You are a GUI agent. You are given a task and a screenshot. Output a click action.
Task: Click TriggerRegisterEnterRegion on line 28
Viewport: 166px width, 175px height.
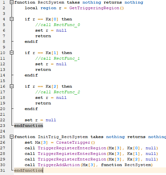pyautogui.click(x=72, y=154)
